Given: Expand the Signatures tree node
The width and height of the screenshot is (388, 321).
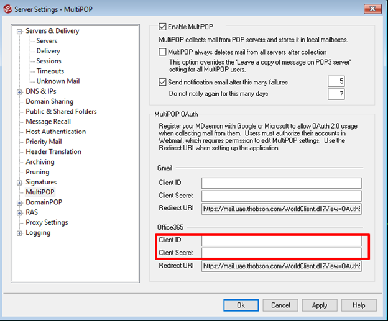Looking at the screenshot, I should tap(19, 183).
